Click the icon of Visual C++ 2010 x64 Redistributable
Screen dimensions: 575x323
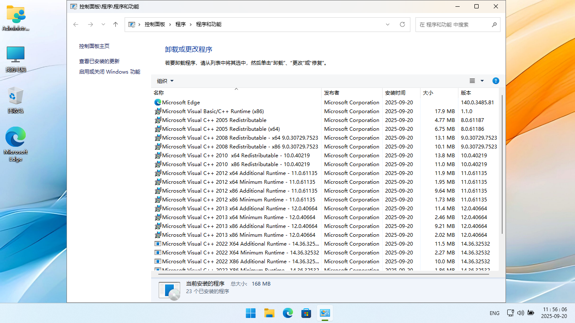click(x=158, y=155)
